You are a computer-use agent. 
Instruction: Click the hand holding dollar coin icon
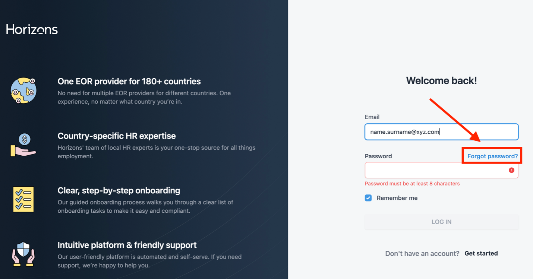point(23,145)
